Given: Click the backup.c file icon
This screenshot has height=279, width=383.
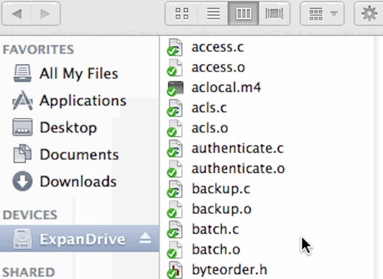Looking at the screenshot, I should 175,189.
